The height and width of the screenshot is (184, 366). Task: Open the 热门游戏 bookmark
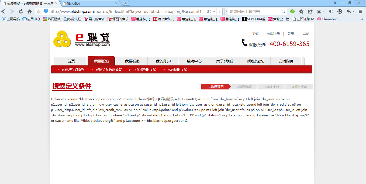[x=52, y=19]
